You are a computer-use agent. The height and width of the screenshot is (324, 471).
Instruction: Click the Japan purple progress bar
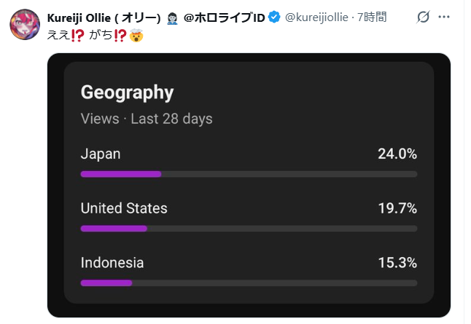(x=121, y=174)
